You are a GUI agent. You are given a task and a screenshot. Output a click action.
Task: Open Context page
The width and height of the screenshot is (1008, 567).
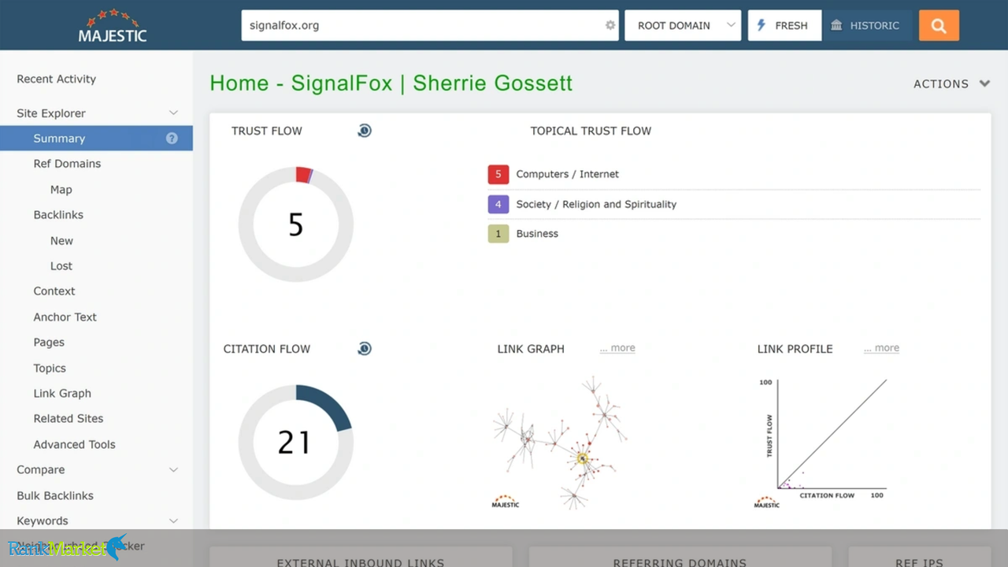coord(54,291)
